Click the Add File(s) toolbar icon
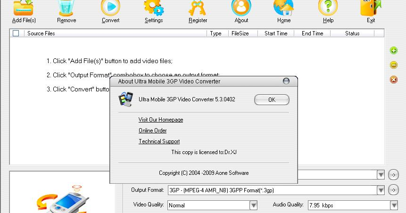Image resolution: width=406 pixels, height=213 pixels. click(x=24, y=8)
